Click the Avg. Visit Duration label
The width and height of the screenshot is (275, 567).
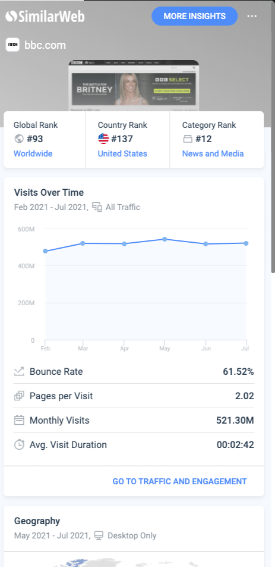pos(68,444)
